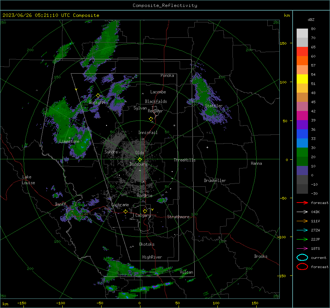Viewport: 330px width, 308px height.
Task: Click the Okotoks city label
Action: [147, 244]
